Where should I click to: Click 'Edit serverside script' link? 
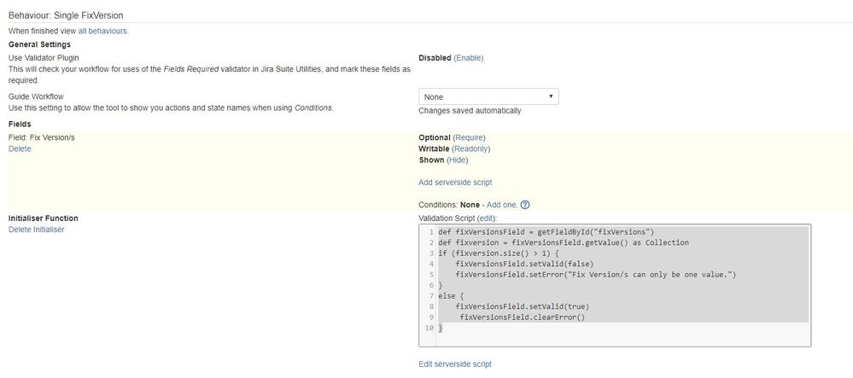click(455, 363)
